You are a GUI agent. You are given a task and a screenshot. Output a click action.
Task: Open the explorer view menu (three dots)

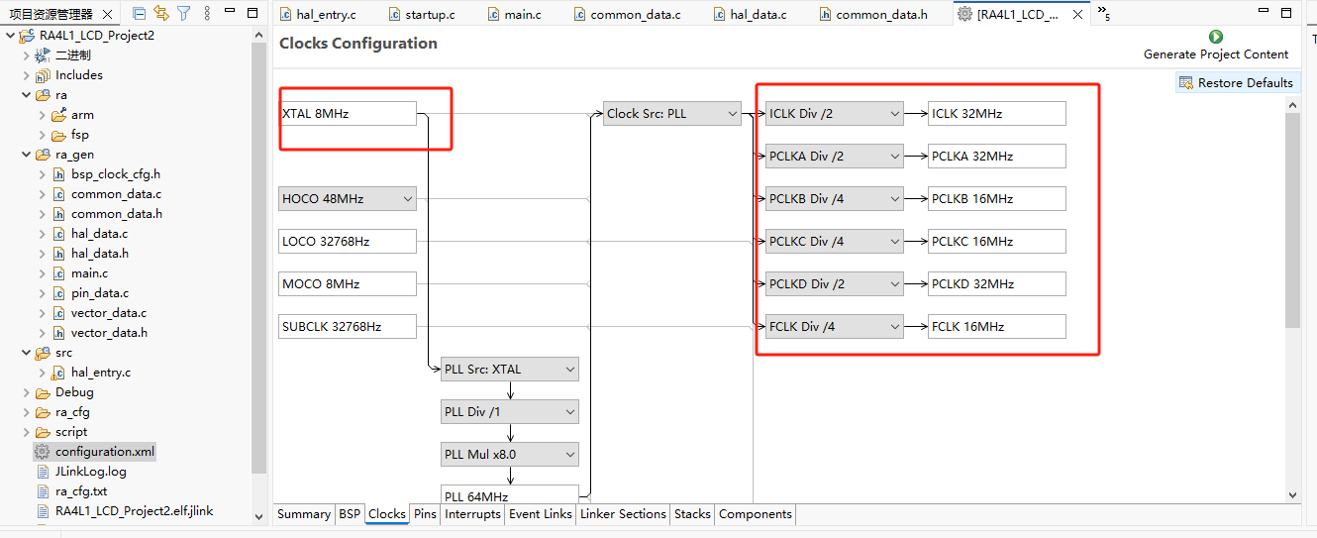pyautogui.click(x=207, y=14)
